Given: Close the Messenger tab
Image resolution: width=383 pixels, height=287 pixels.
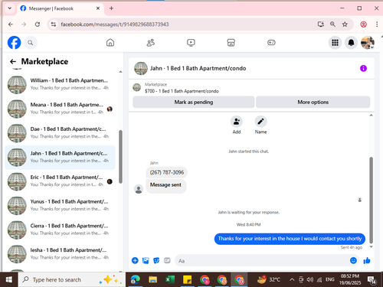Looking at the screenshot, I should [x=98, y=8].
